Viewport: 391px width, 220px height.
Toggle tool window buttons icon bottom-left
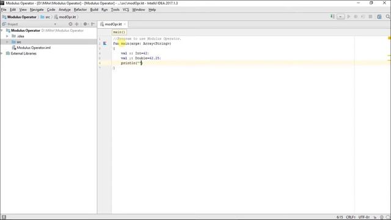tap(4, 217)
